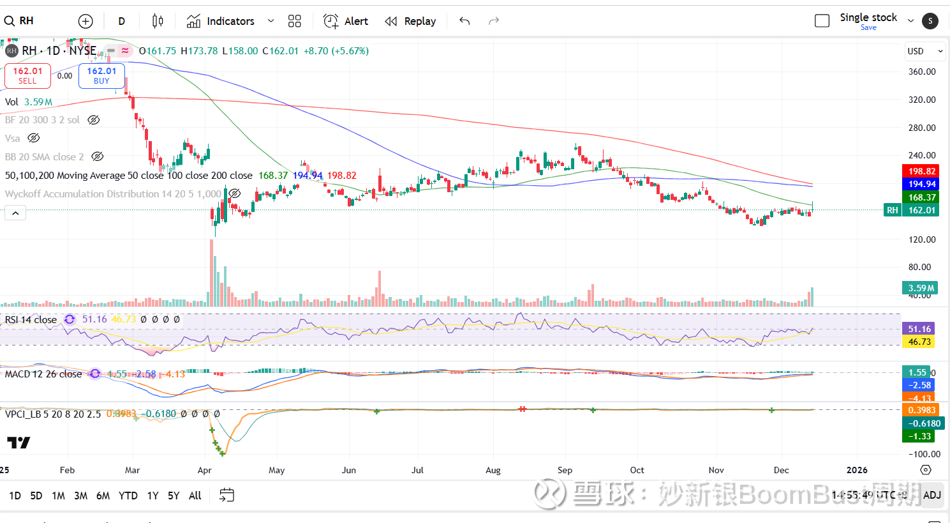Click the SELL 162.01 button
The height and width of the screenshot is (523, 950).
coord(27,75)
